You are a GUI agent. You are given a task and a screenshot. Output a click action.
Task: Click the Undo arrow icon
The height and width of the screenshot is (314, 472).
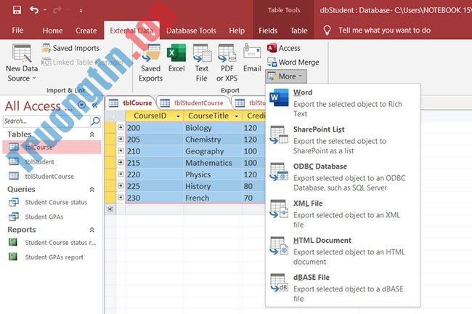34,10
